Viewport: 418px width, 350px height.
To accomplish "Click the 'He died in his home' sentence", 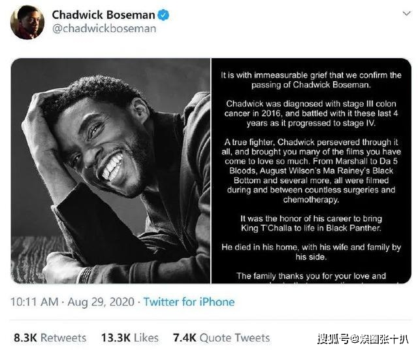I will click(311, 252).
